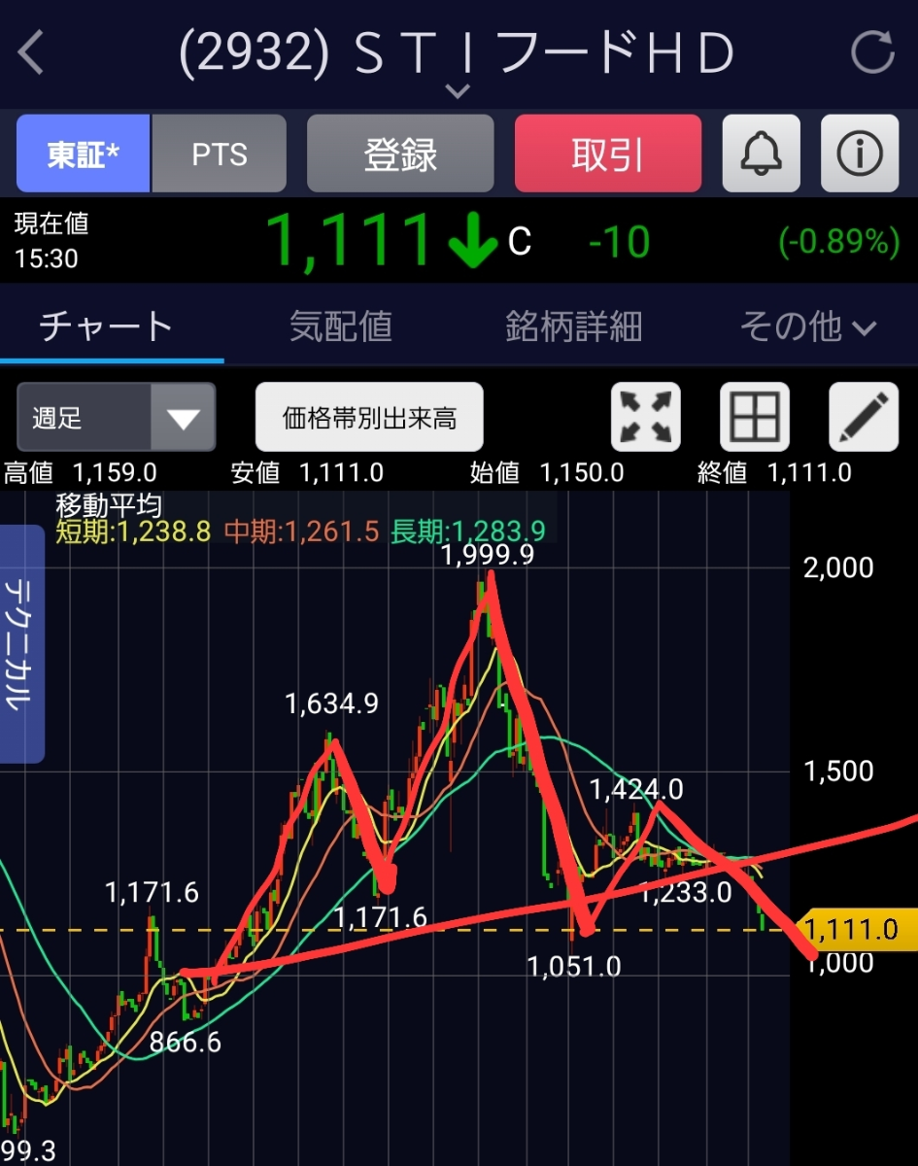Tap 登録 button
918x1166 pixels.
click(401, 154)
